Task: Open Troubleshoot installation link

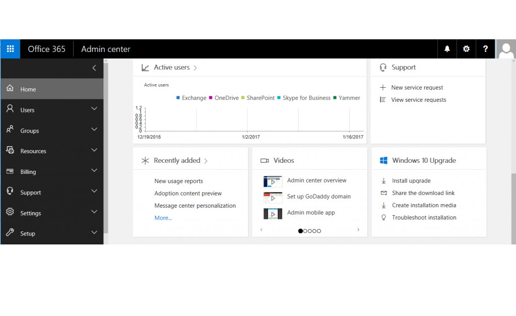Action: click(424, 218)
